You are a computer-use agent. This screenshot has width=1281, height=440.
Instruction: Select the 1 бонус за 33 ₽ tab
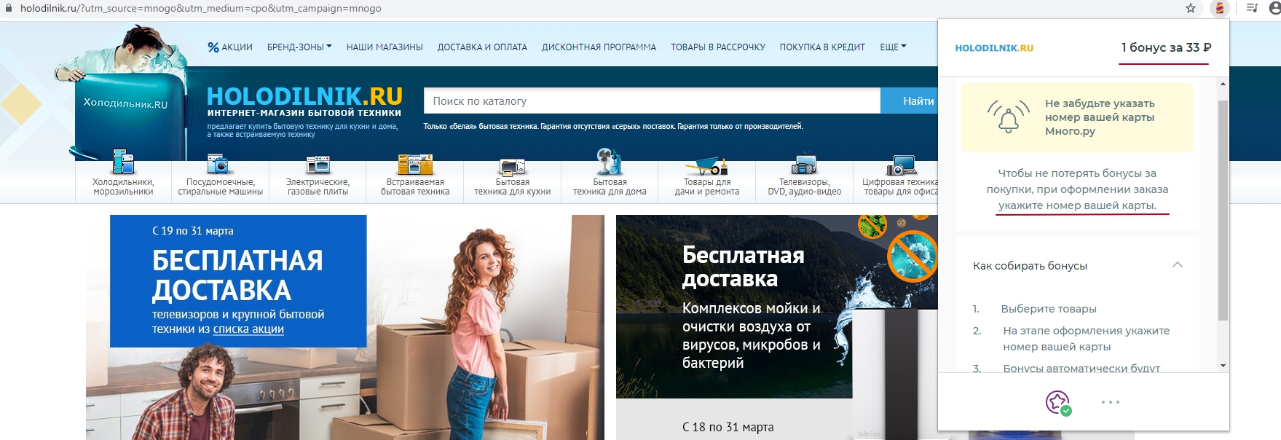(1166, 47)
